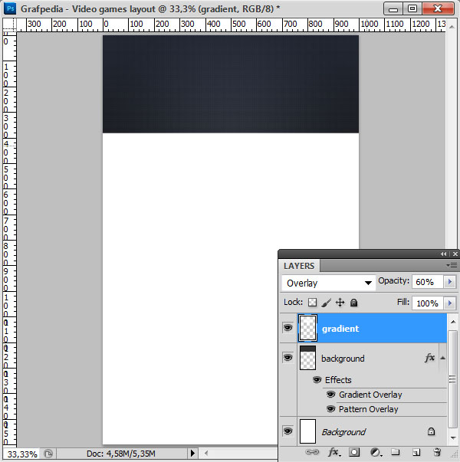The height and width of the screenshot is (462, 460).
Task: Click the ruler origin corner
Action: (9, 25)
